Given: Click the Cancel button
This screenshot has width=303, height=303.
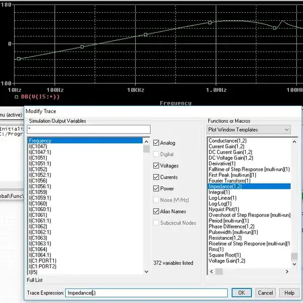Looking at the screenshot, I should pos(265,293).
